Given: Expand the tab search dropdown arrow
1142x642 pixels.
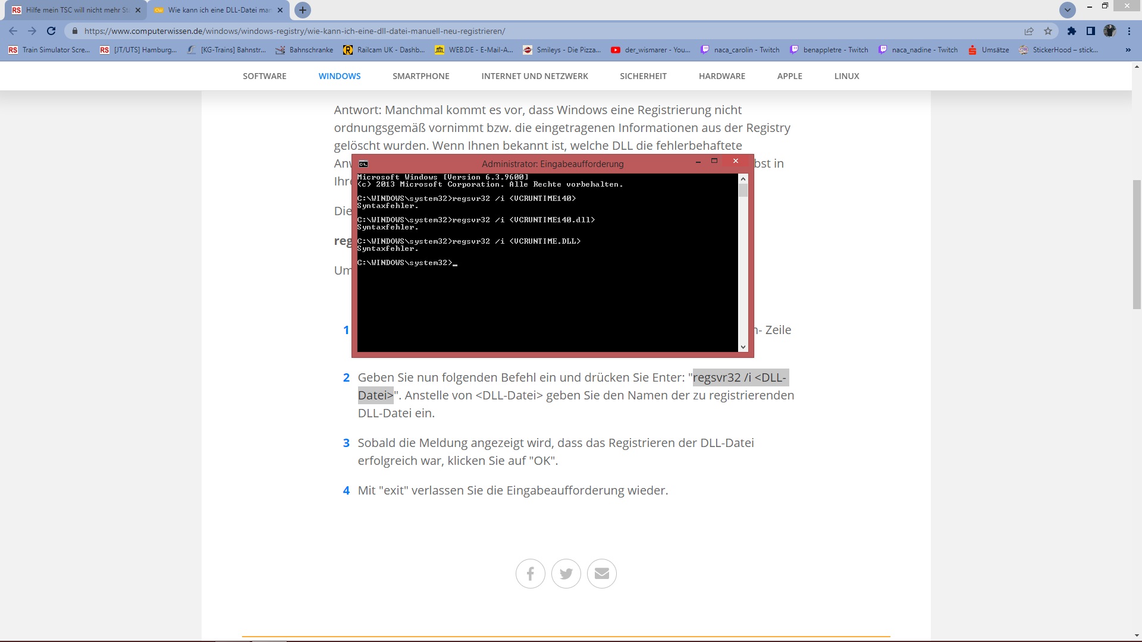Looking at the screenshot, I should pyautogui.click(x=1068, y=10).
